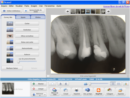Click the crop preview icon beside Cortar

pos(10,23)
